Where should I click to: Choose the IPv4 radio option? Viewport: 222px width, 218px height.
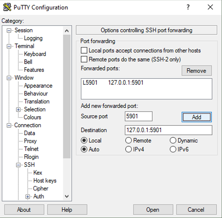point(128,149)
